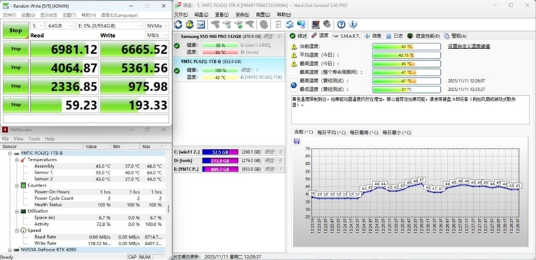536x260 pixels.
Task: Open the MB/s unit dropdown
Action: pyautogui.click(x=157, y=36)
